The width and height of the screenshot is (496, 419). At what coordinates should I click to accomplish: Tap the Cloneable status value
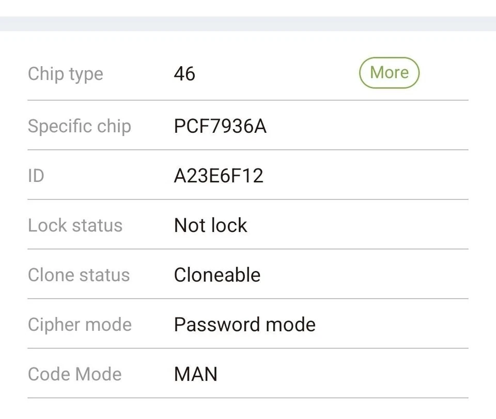[x=217, y=275]
